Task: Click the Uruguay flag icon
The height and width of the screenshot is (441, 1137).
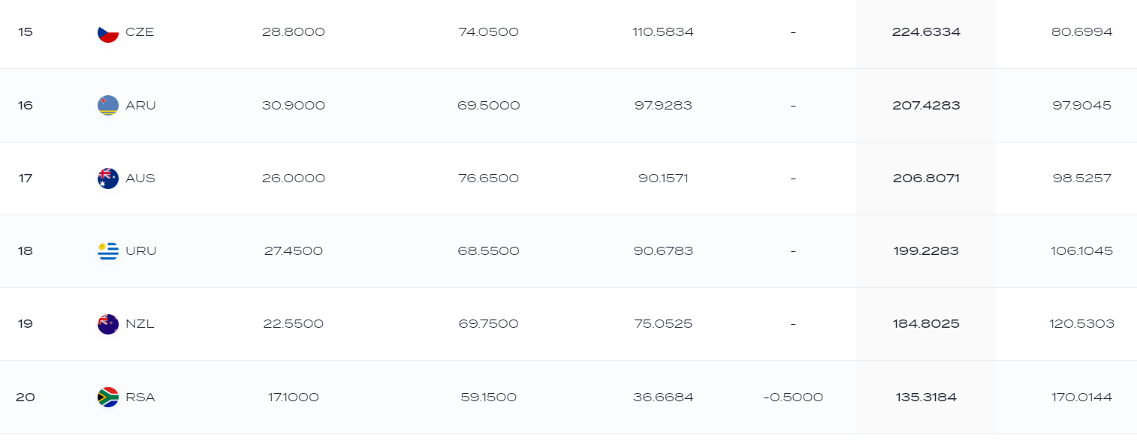Action: pyautogui.click(x=108, y=251)
